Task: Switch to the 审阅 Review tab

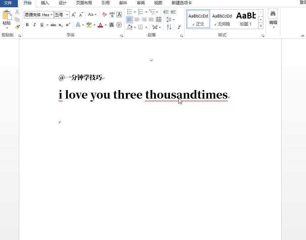Action: point(141,3)
